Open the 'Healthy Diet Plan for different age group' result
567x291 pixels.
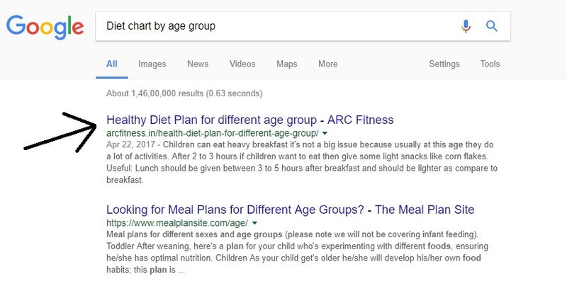pos(250,120)
